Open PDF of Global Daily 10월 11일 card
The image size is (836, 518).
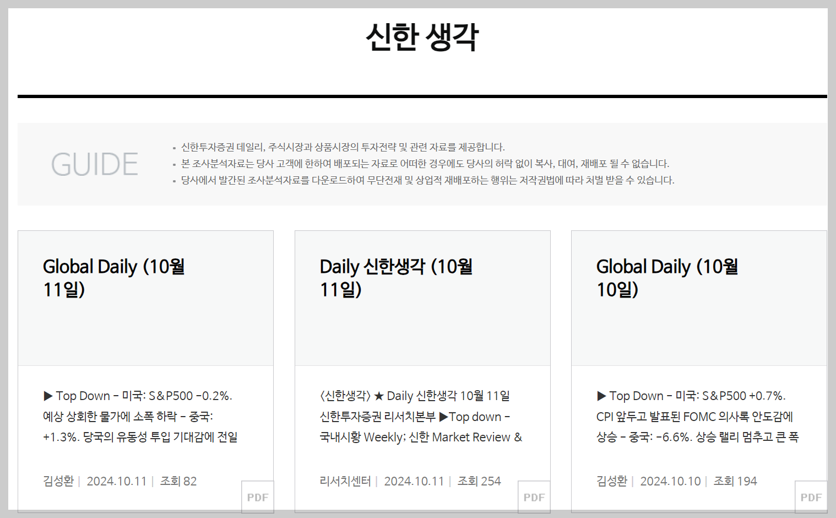tap(257, 497)
